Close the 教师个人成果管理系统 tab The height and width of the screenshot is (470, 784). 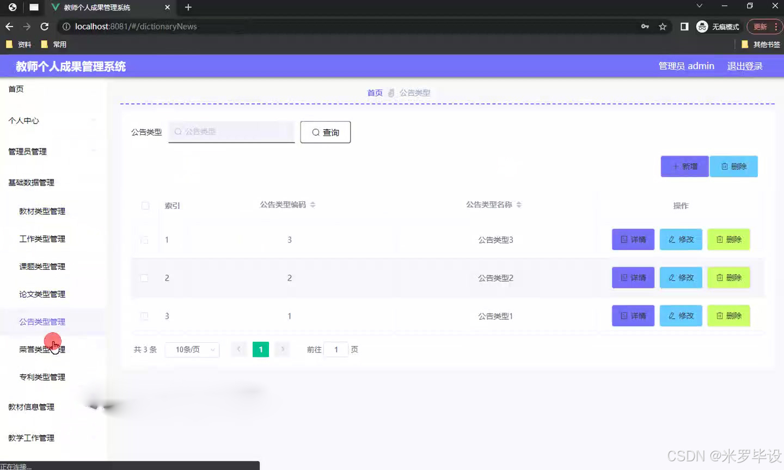167,7
